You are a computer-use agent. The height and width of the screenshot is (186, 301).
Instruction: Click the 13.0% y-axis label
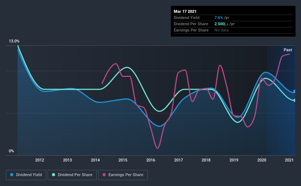[14, 41]
